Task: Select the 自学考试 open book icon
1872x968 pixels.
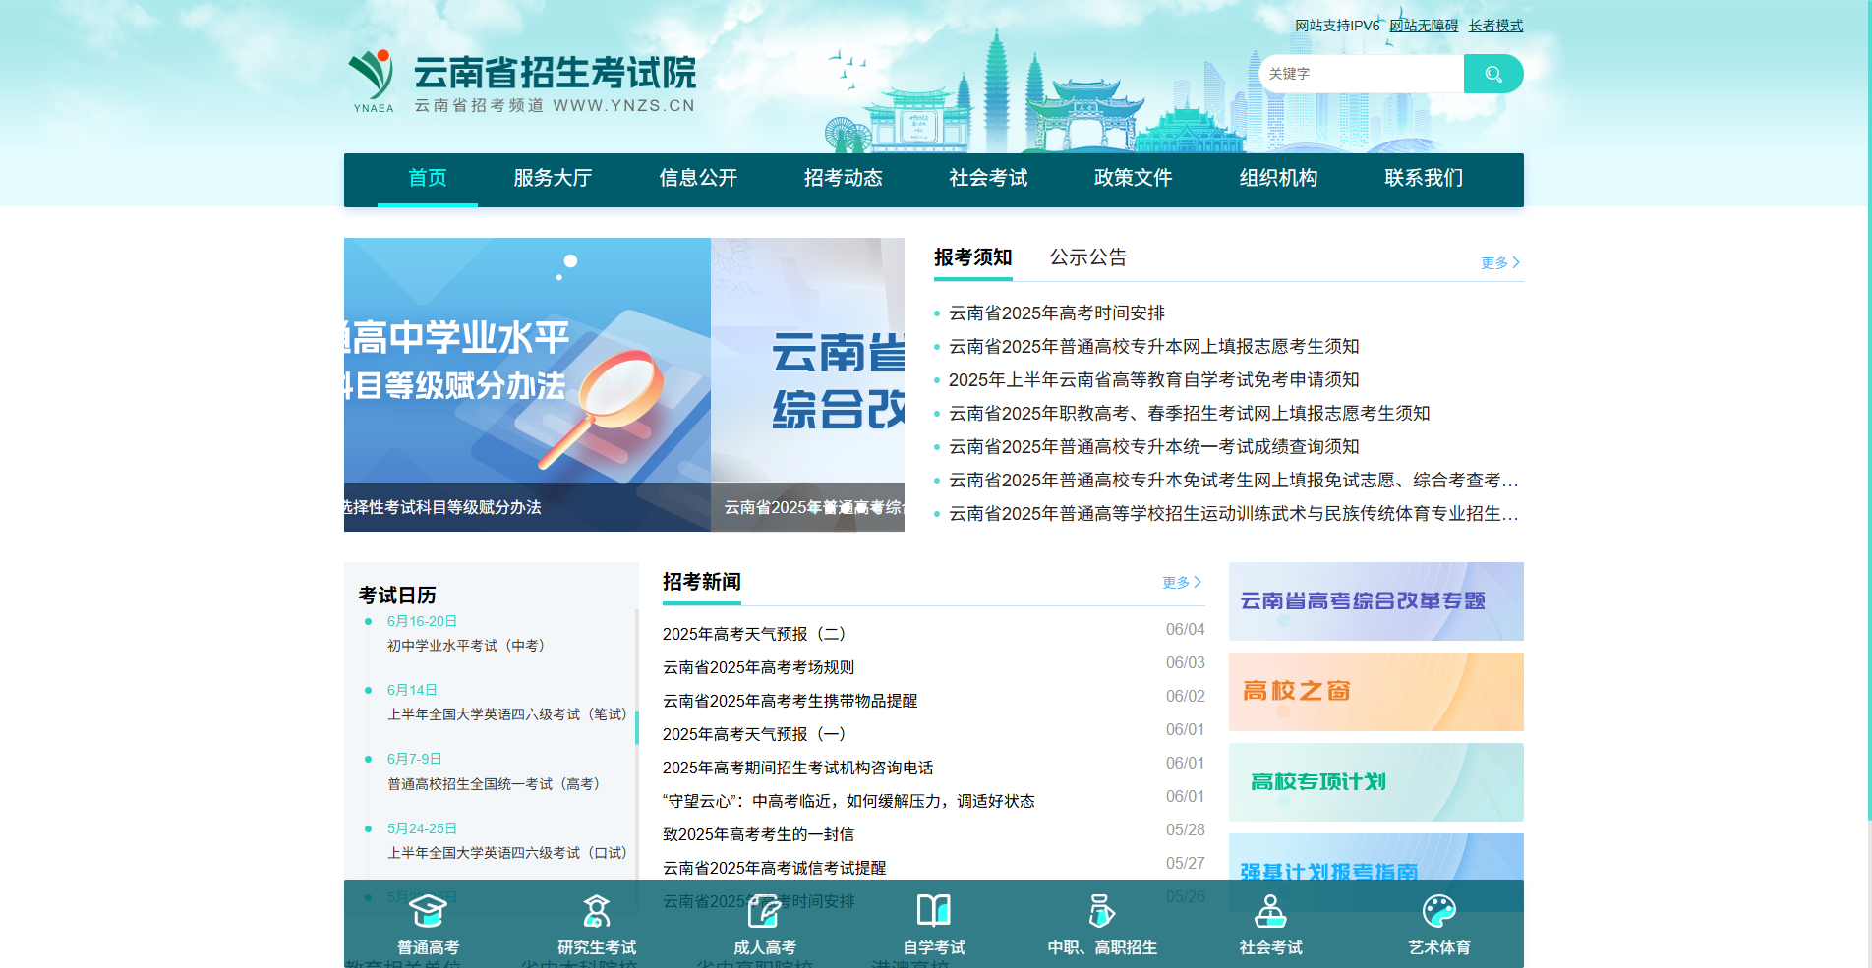Action: (933, 912)
